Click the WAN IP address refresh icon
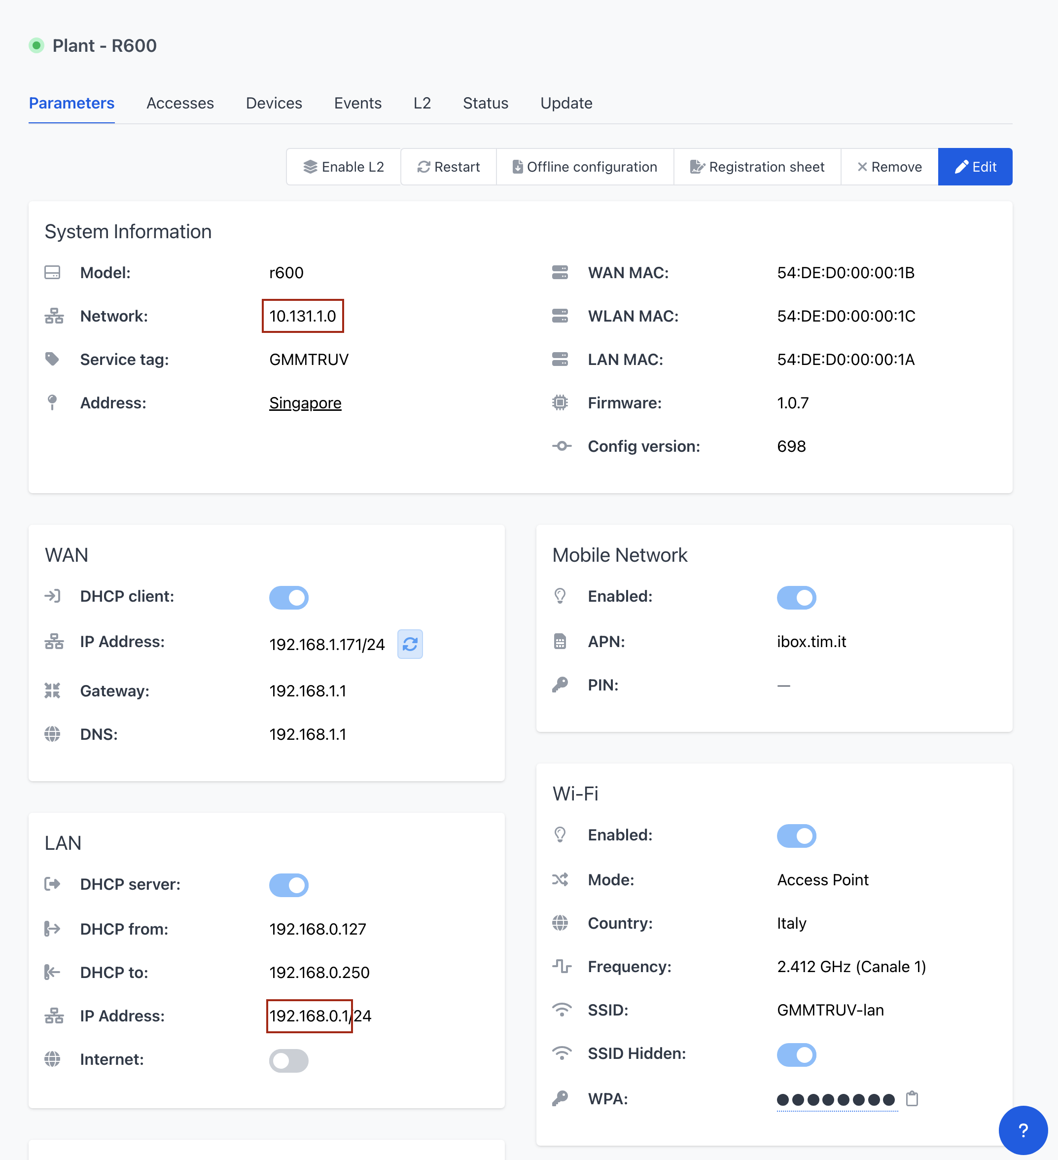The image size is (1058, 1160). click(x=410, y=644)
